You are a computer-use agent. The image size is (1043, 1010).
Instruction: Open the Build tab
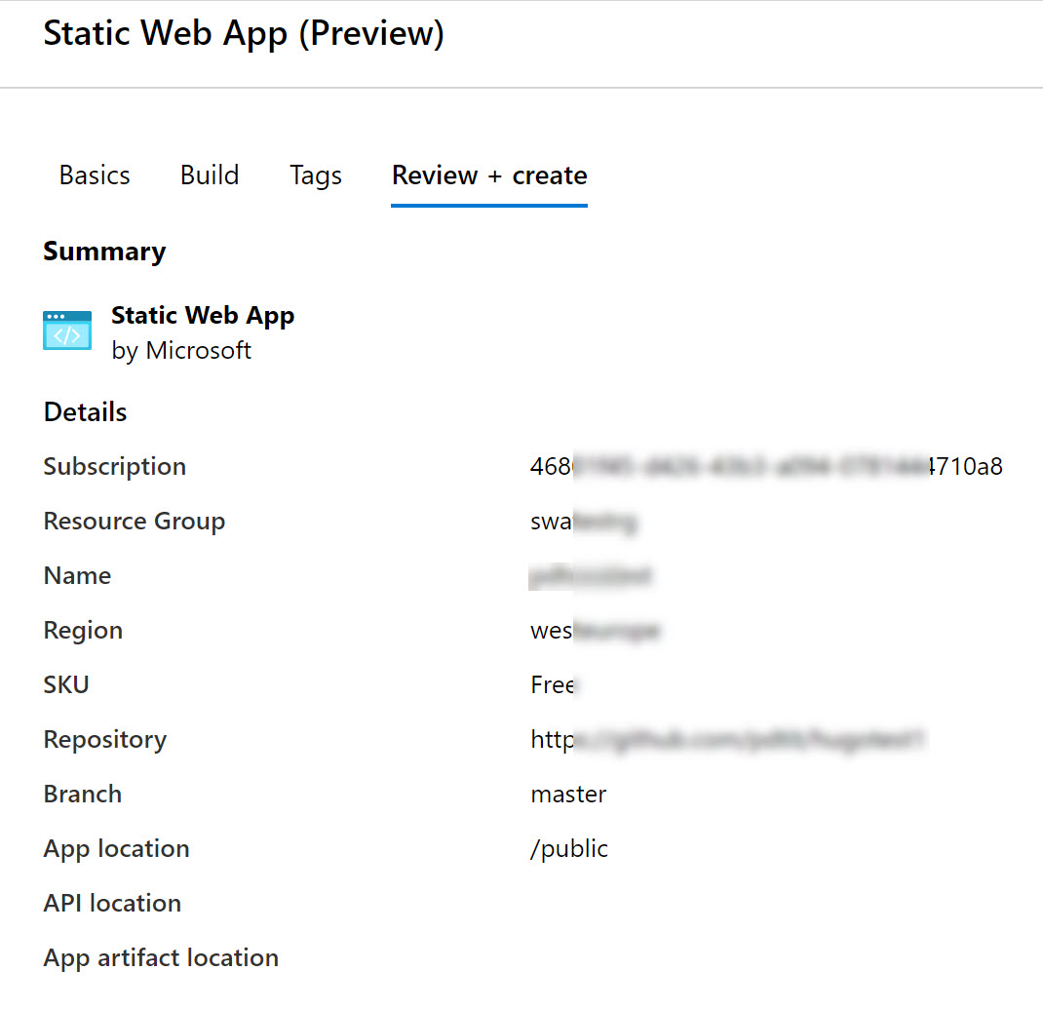pos(210,175)
